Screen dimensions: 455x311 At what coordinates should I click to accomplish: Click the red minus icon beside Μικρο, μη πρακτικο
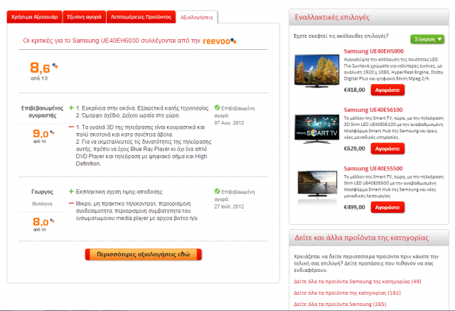(71, 204)
